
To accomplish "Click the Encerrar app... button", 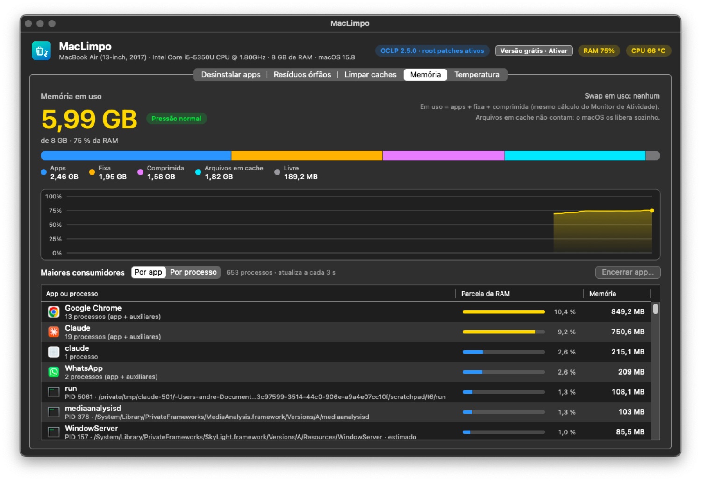I will pyautogui.click(x=628, y=272).
